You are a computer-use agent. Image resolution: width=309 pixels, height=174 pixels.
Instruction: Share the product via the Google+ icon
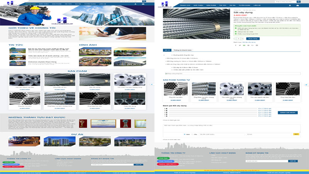[x=253, y=45]
